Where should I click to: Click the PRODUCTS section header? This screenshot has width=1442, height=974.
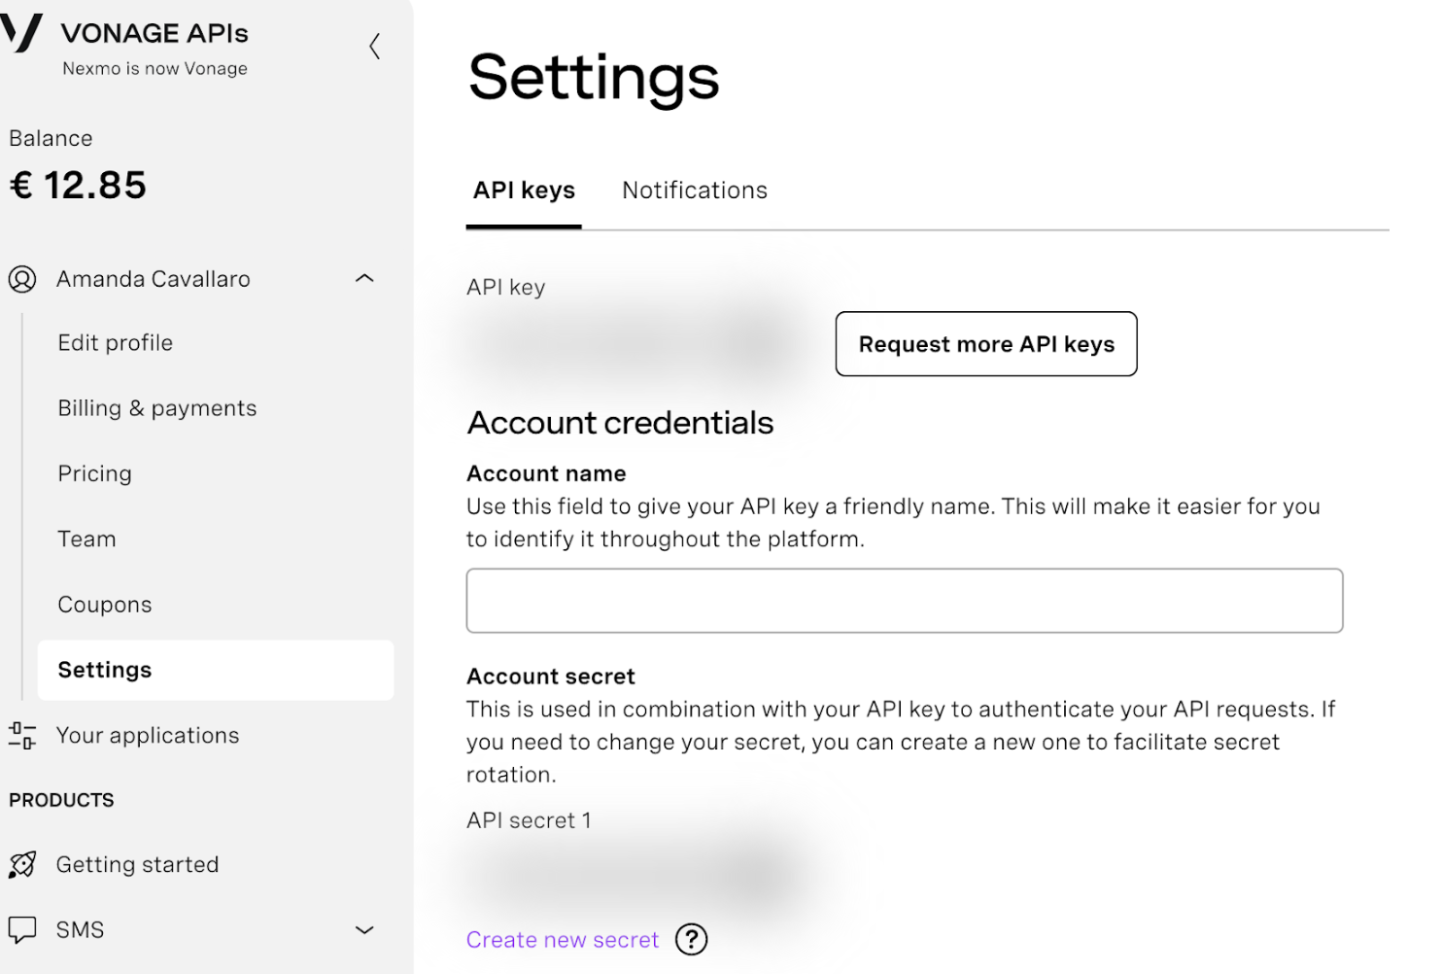point(61,800)
